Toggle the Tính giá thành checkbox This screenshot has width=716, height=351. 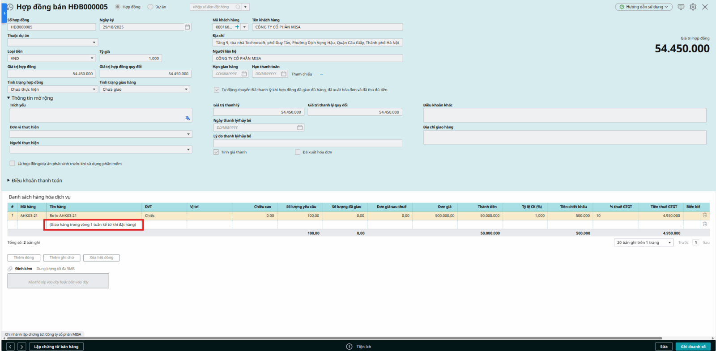point(216,152)
